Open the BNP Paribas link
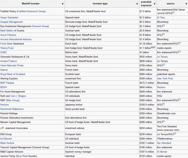188x158 pixels. [7, 83]
